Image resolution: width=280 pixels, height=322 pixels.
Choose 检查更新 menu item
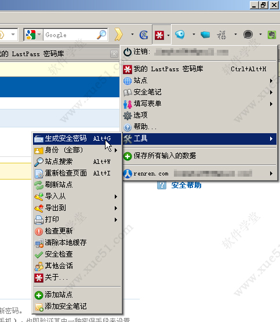77,231
